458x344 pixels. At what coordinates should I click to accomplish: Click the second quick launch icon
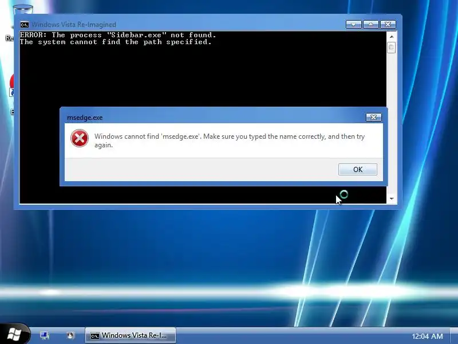(x=70, y=335)
